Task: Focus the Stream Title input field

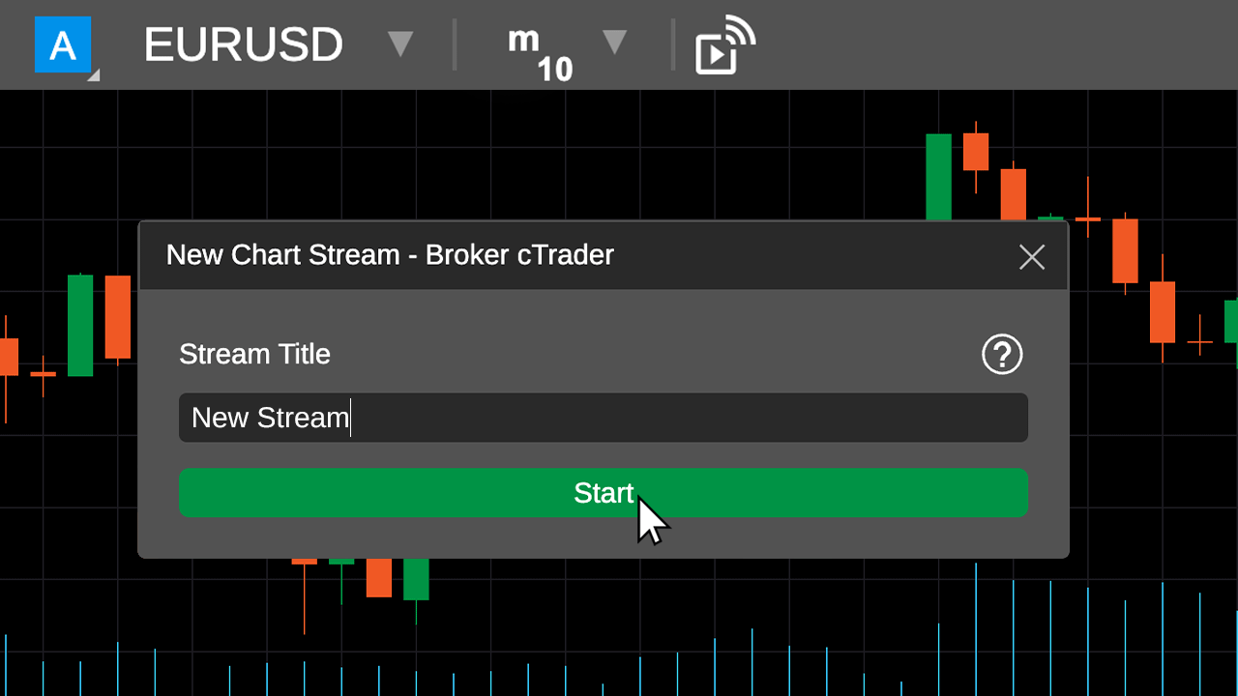Action: tap(604, 418)
